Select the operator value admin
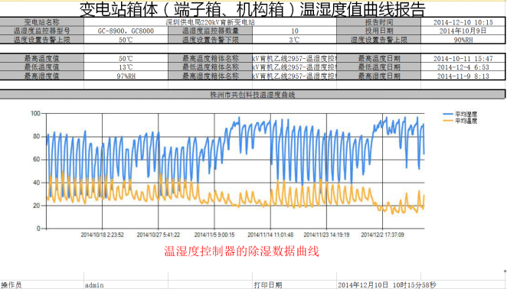Image resolution: width=507 pixels, height=289 pixels. click(x=94, y=285)
